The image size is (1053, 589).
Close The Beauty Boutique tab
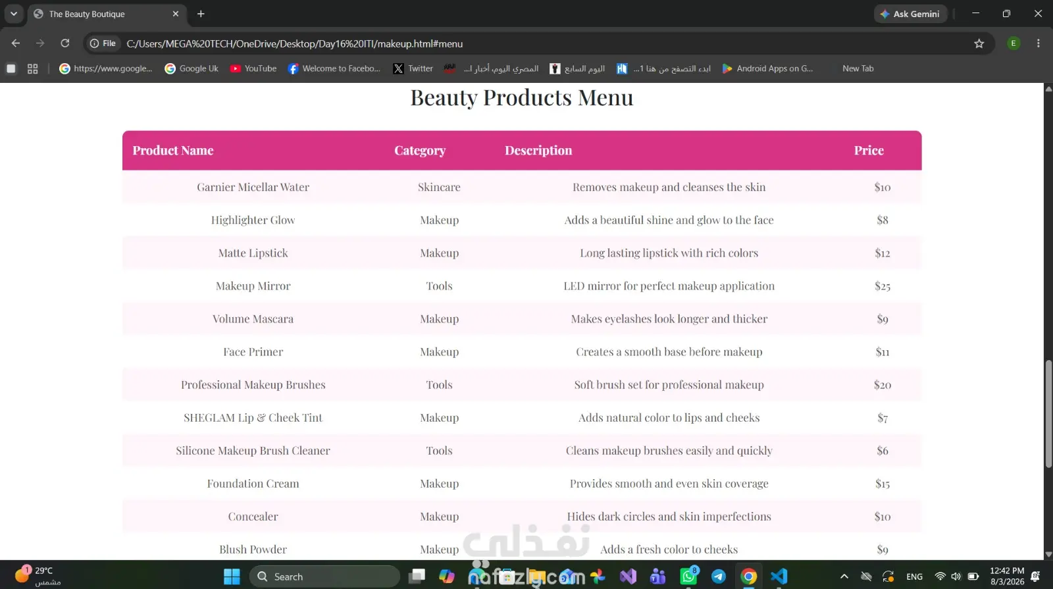(x=176, y=14)
